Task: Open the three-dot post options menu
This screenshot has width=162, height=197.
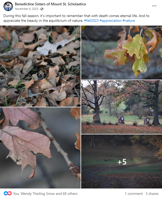Action: coord(154,6)
